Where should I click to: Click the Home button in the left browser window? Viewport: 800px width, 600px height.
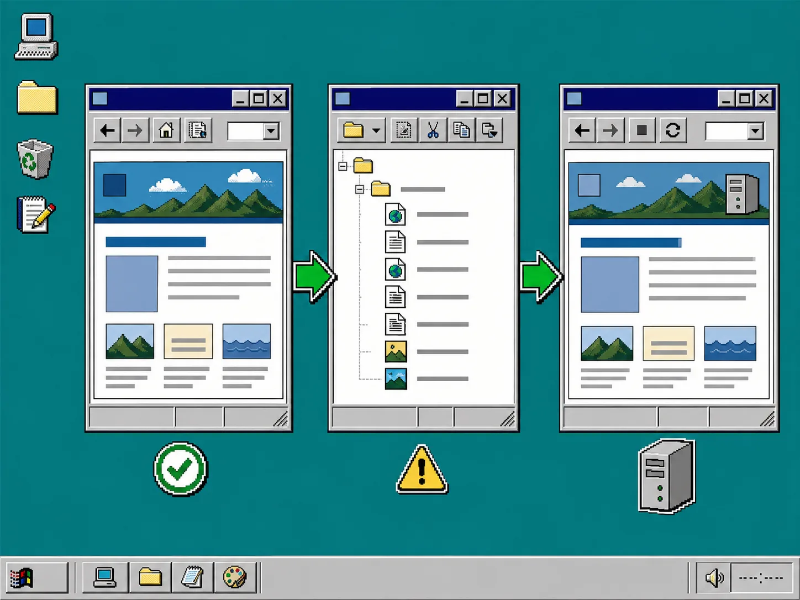point(166,131)
